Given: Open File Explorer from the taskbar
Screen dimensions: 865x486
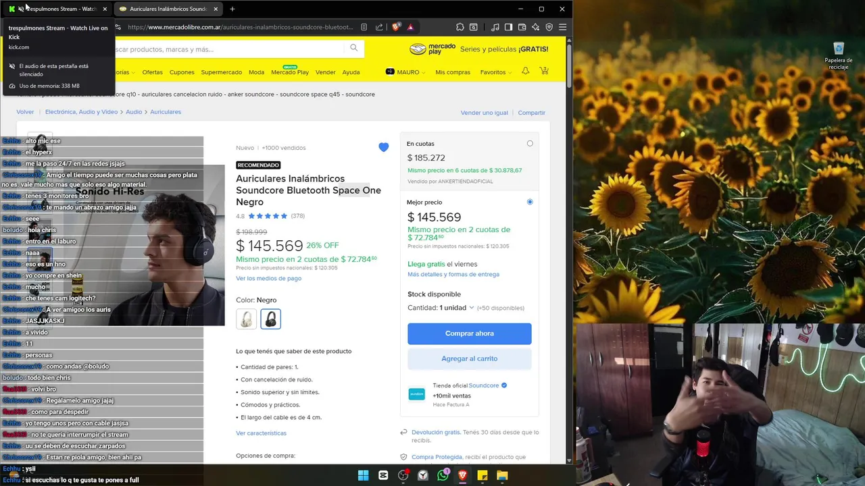Looking at the screenshot, I should [x=502, y=475].
